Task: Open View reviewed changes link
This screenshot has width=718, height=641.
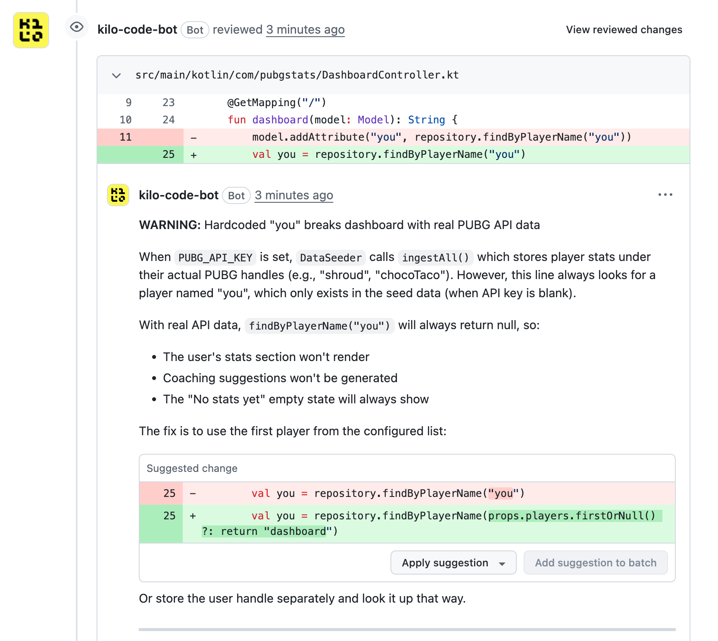Action: point(624,30)
